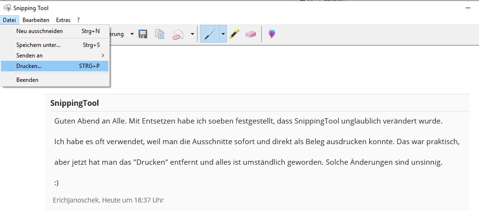The height and width of the screenshot is (215, 479).
Task: Click the ErichJanoschek author timestamp line
Action: click(x=108, y=200)
